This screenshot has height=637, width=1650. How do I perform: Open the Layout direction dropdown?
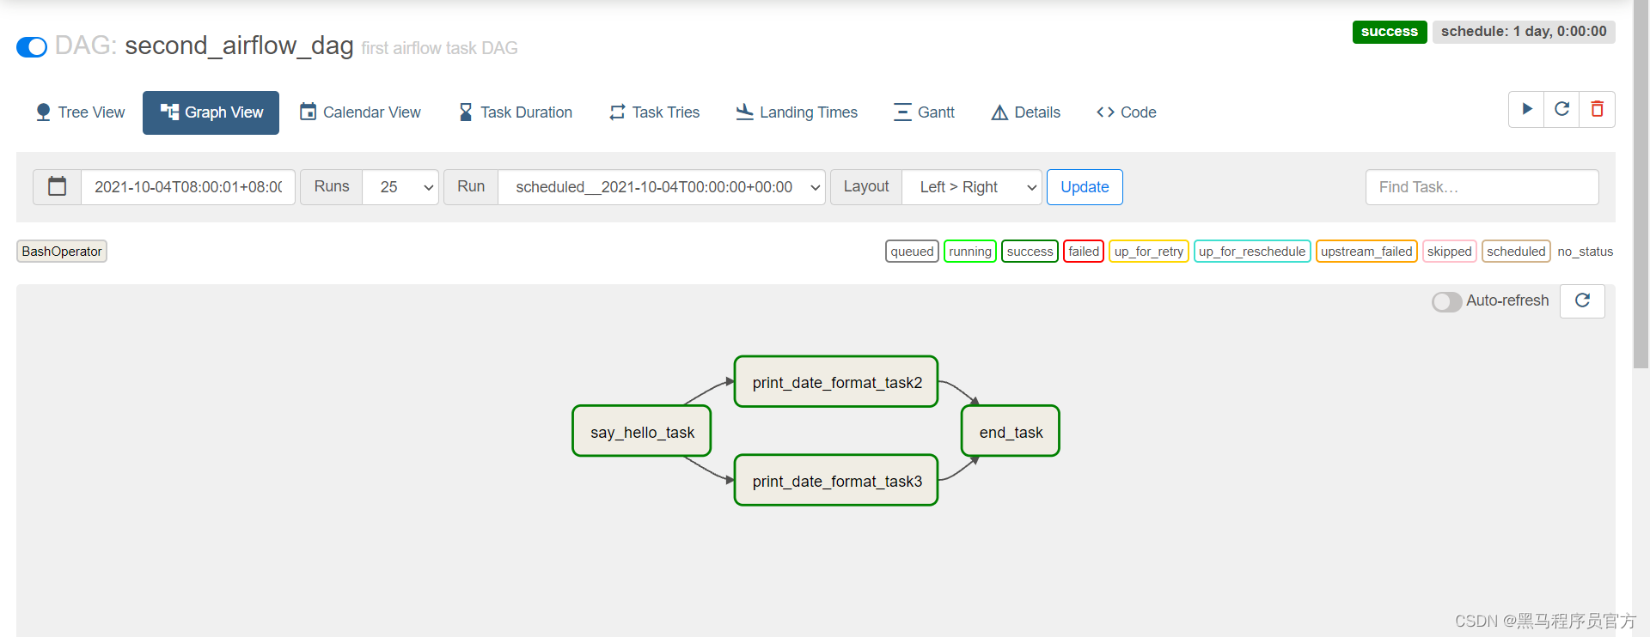(x=972, y=187)
